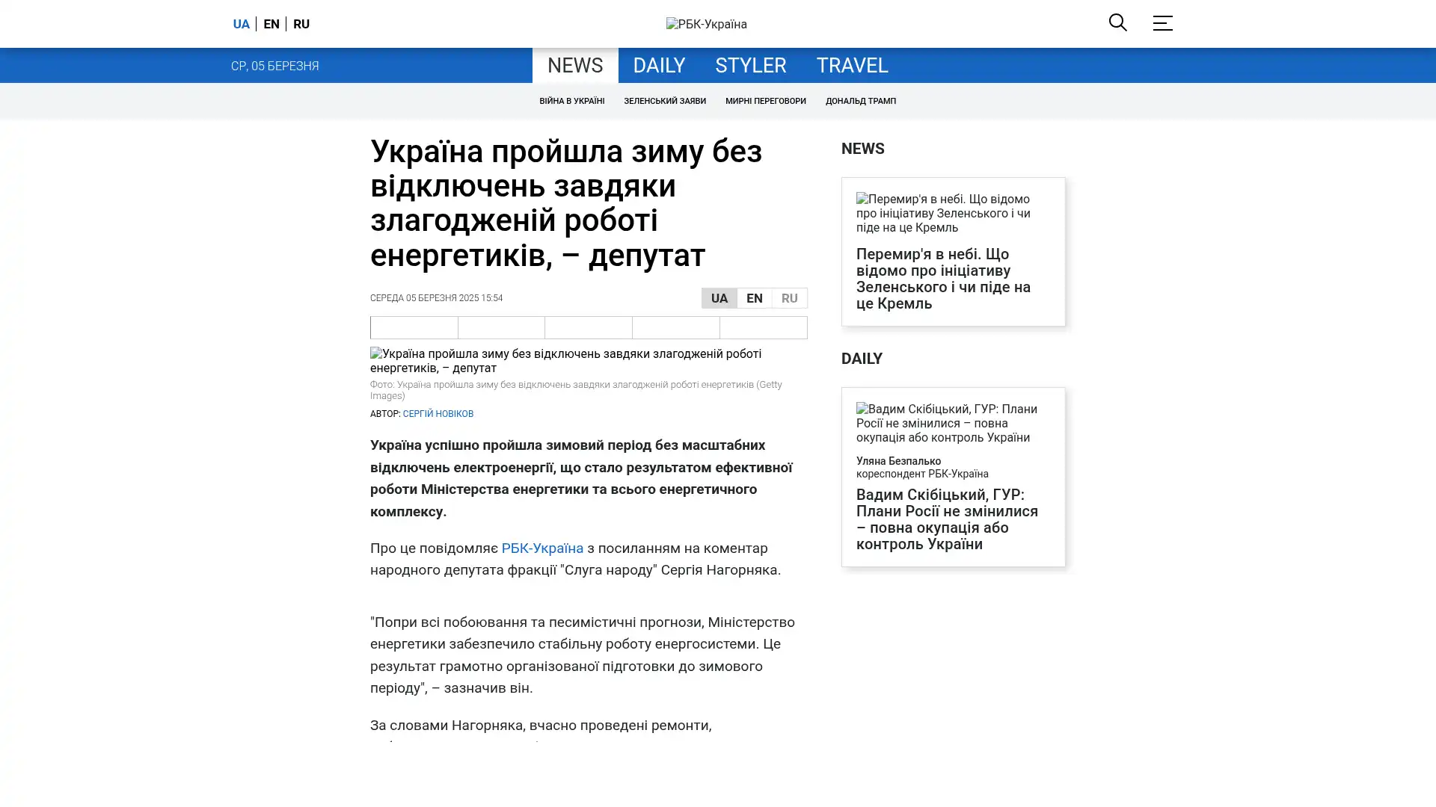Switch article language to EN
This screenshot has width=1436, height=807.
pyautogui.click(x=754, y=298)
